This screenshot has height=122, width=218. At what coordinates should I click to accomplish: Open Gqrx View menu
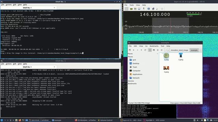tap(138, 5)
